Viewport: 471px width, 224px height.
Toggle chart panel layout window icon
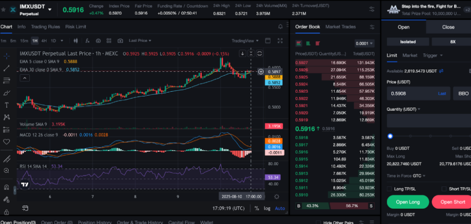click(268, 41)
